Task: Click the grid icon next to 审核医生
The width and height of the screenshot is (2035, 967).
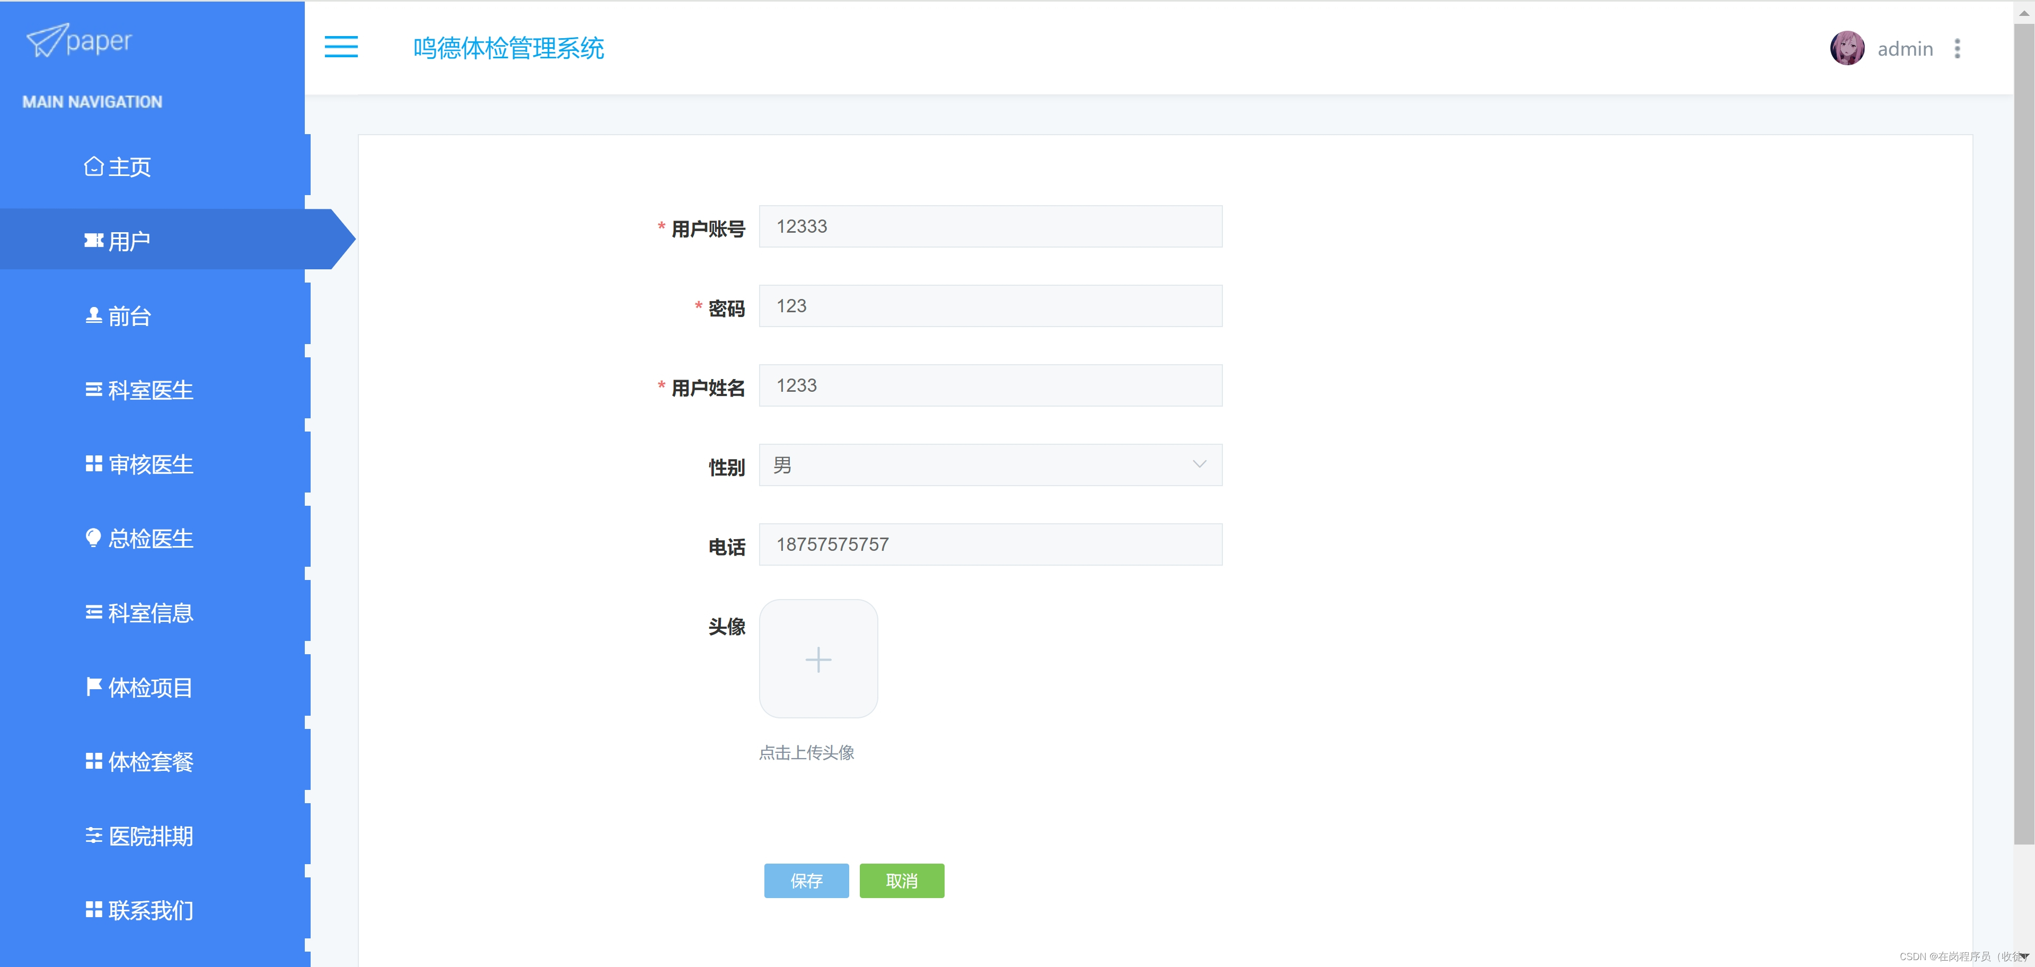Action: click(93, 464)
